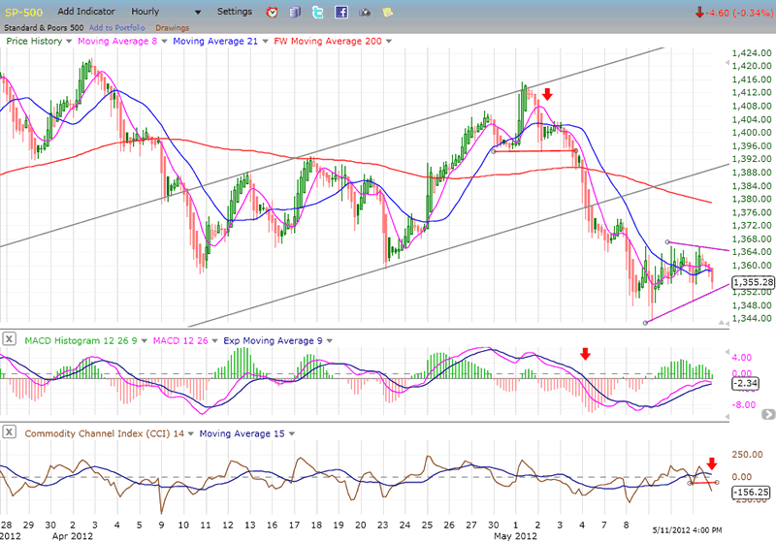Click the Moving Average 8 legend label
The width and height of the screenshot is (776, 541).
tap(117, 41)
